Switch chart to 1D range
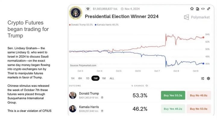 pyautogui.click(x=88, y=78)
